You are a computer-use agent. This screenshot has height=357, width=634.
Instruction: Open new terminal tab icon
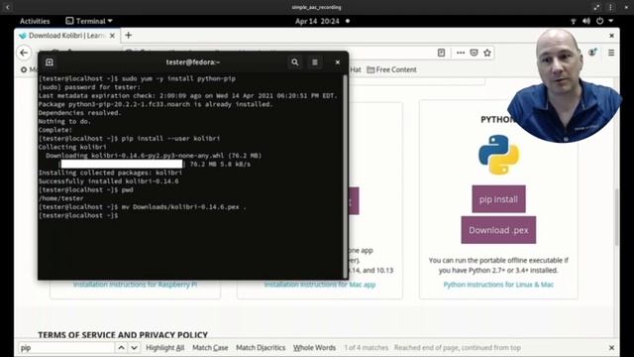pyautogui.click(x=50, y=62)
